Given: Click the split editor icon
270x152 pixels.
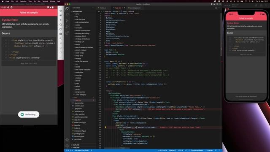Looking at the screenshot, I should [216, 8].
